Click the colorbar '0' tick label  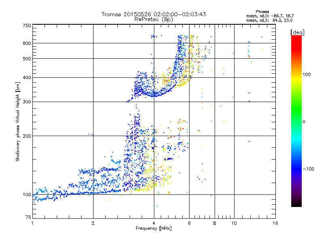pos(303,122)
